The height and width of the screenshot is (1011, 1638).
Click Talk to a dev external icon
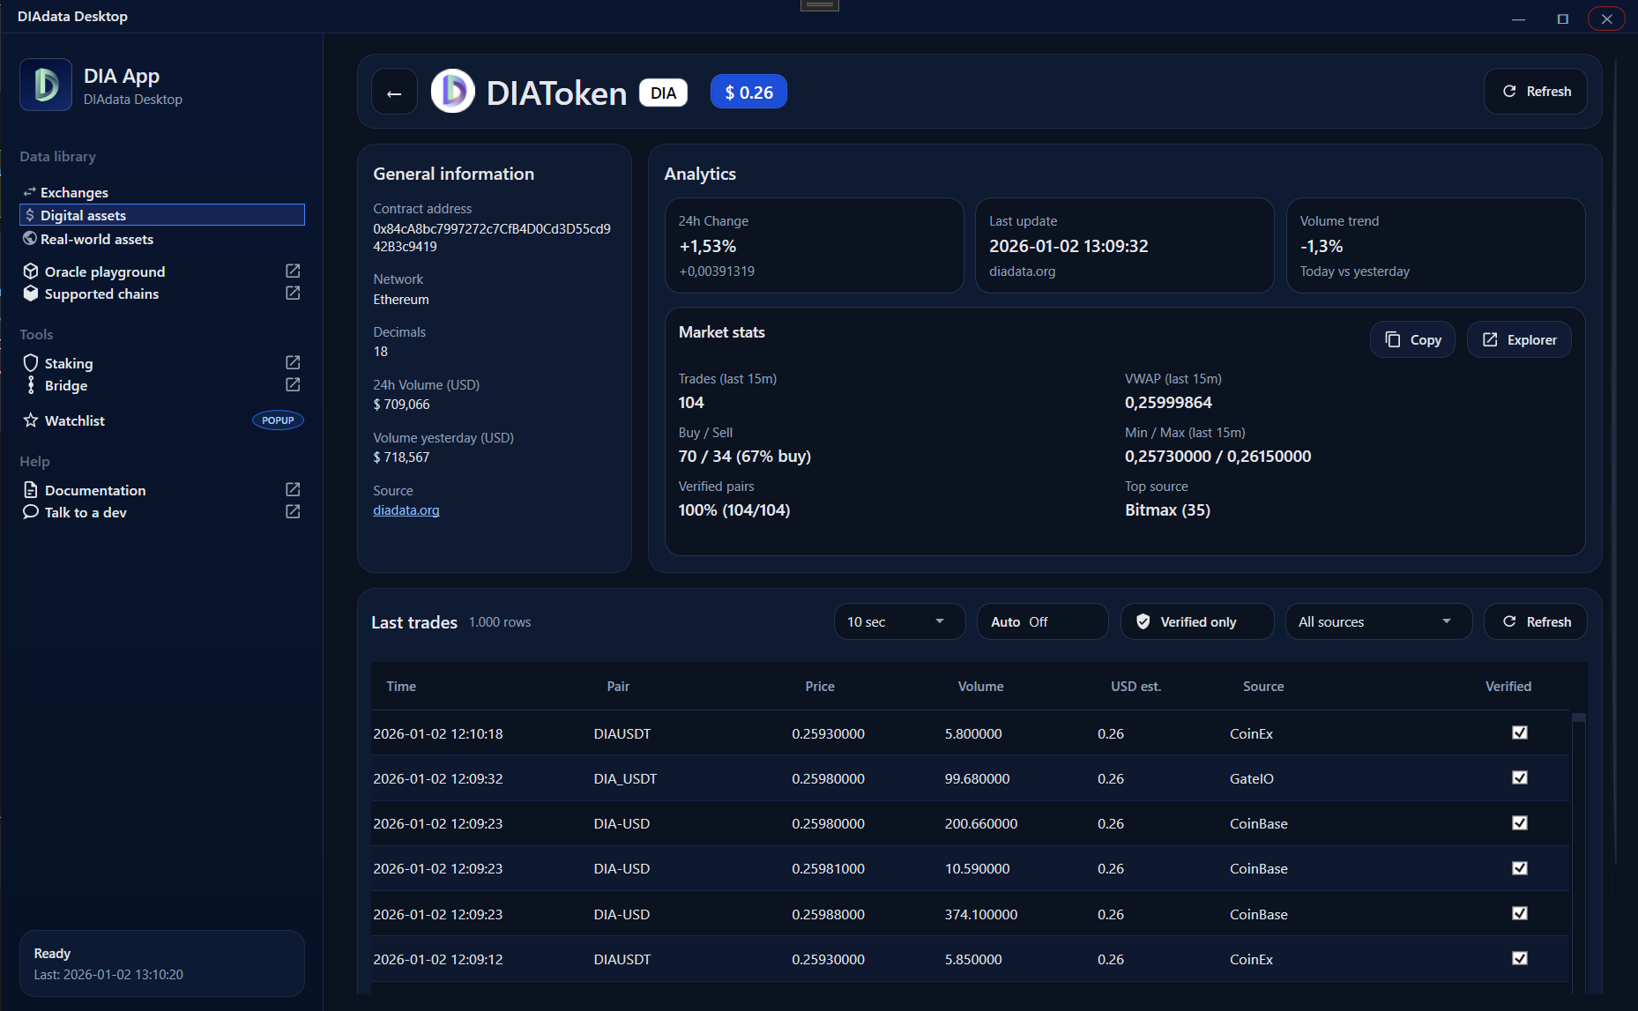293,511
